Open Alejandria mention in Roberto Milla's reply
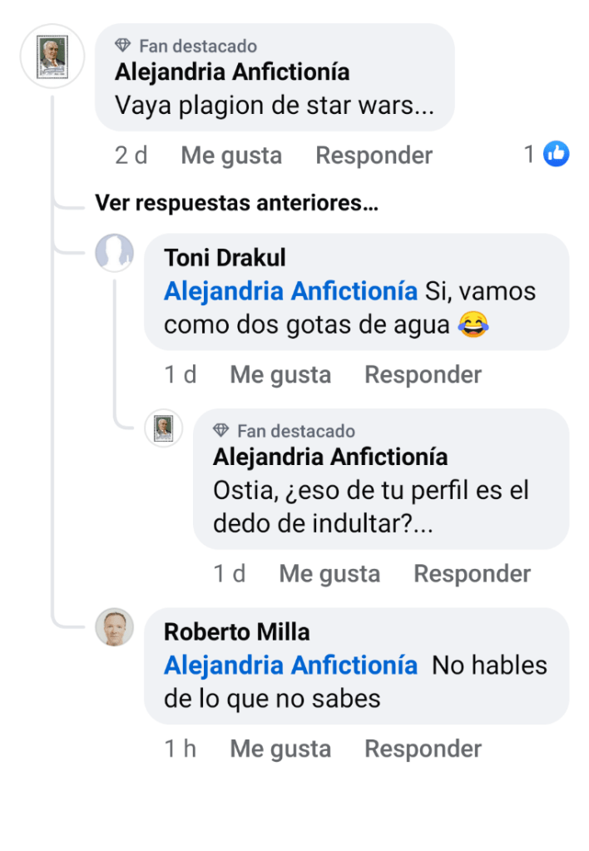Screen dimensions: 589x851 point(290,665)
